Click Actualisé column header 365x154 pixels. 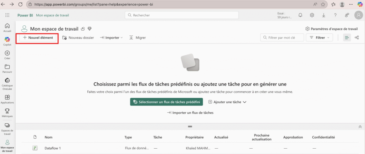click(x=221, y=137)
